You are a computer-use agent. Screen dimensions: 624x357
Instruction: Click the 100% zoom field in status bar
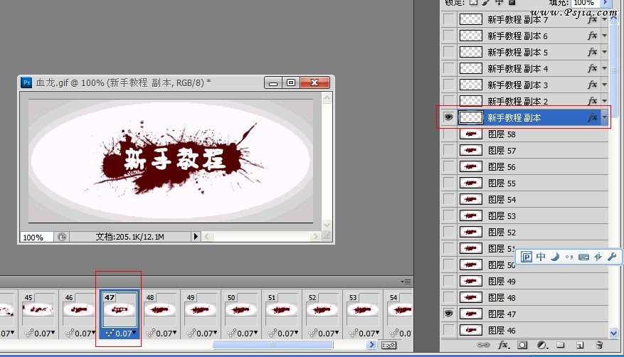pyautogui.click(x=36, y=238)
